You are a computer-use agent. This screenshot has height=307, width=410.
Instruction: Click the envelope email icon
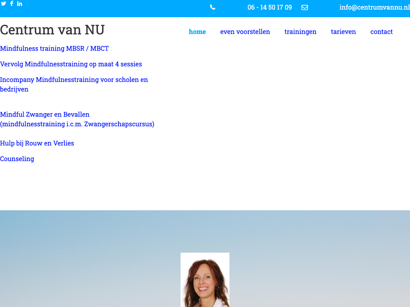pyautogui.click(x=305, y=7)
